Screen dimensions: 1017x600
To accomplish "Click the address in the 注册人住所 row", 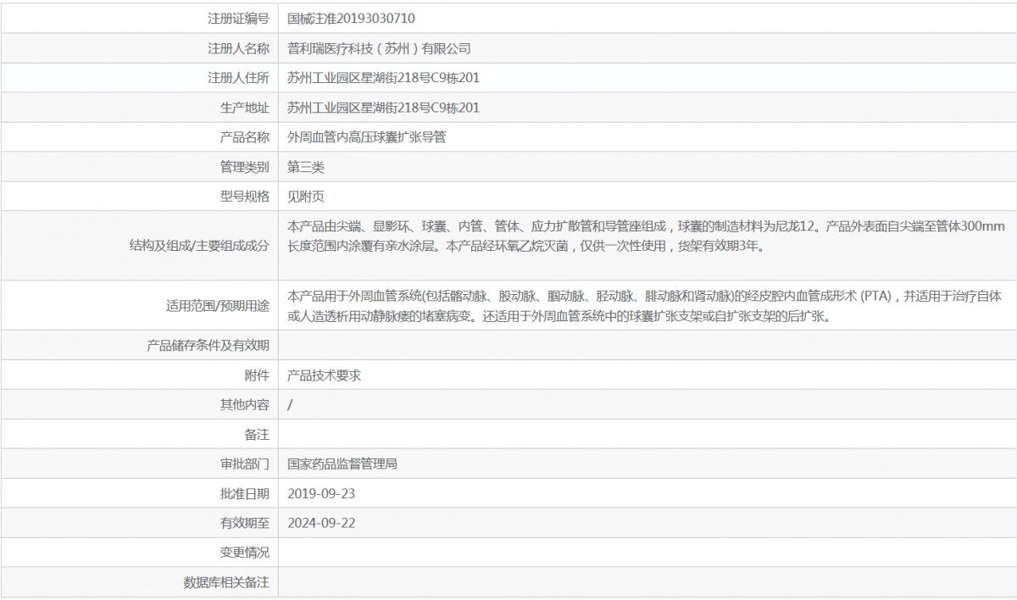I will (384, 78).
